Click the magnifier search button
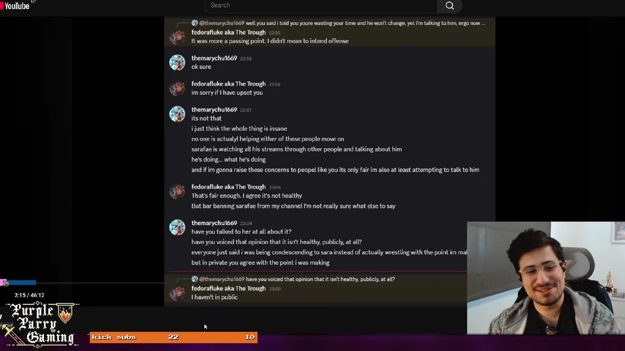 pos(450,5)
